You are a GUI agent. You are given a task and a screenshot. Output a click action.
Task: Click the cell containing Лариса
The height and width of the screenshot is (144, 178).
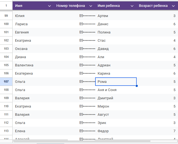[33, 24]
